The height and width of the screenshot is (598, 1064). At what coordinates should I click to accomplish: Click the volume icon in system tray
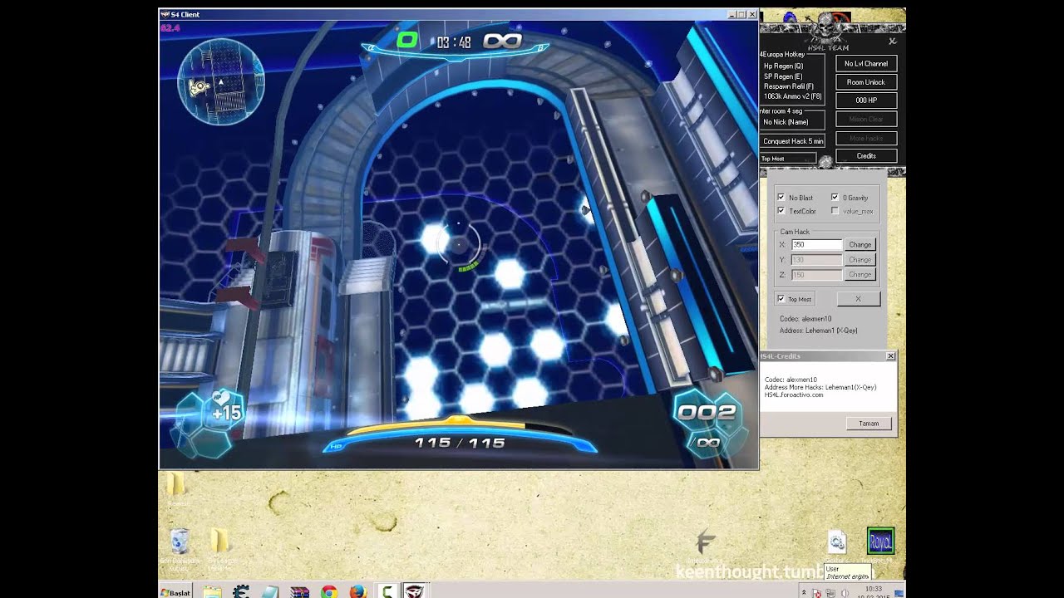pyautogui.click(x=845, y=593)
